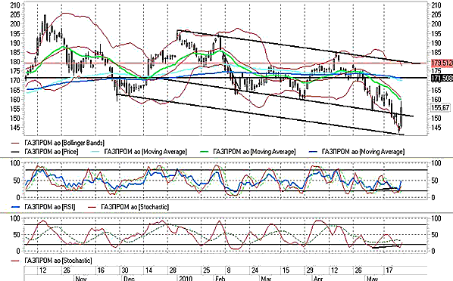Click the Dec month label

(x=129, y=279)
